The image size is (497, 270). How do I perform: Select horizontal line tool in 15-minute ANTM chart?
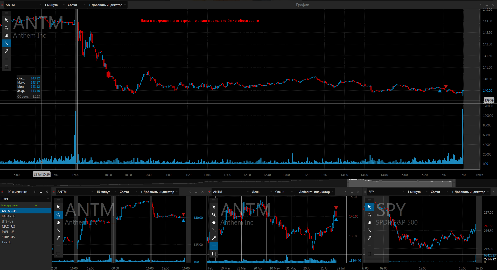[x=58, y=246]
